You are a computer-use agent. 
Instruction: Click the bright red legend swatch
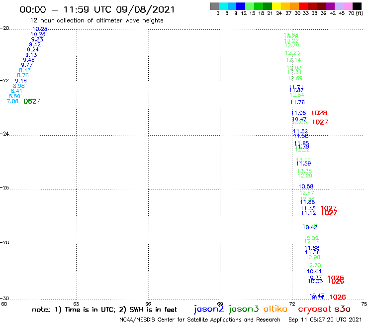pyautogui.click(x=303, y=6)
